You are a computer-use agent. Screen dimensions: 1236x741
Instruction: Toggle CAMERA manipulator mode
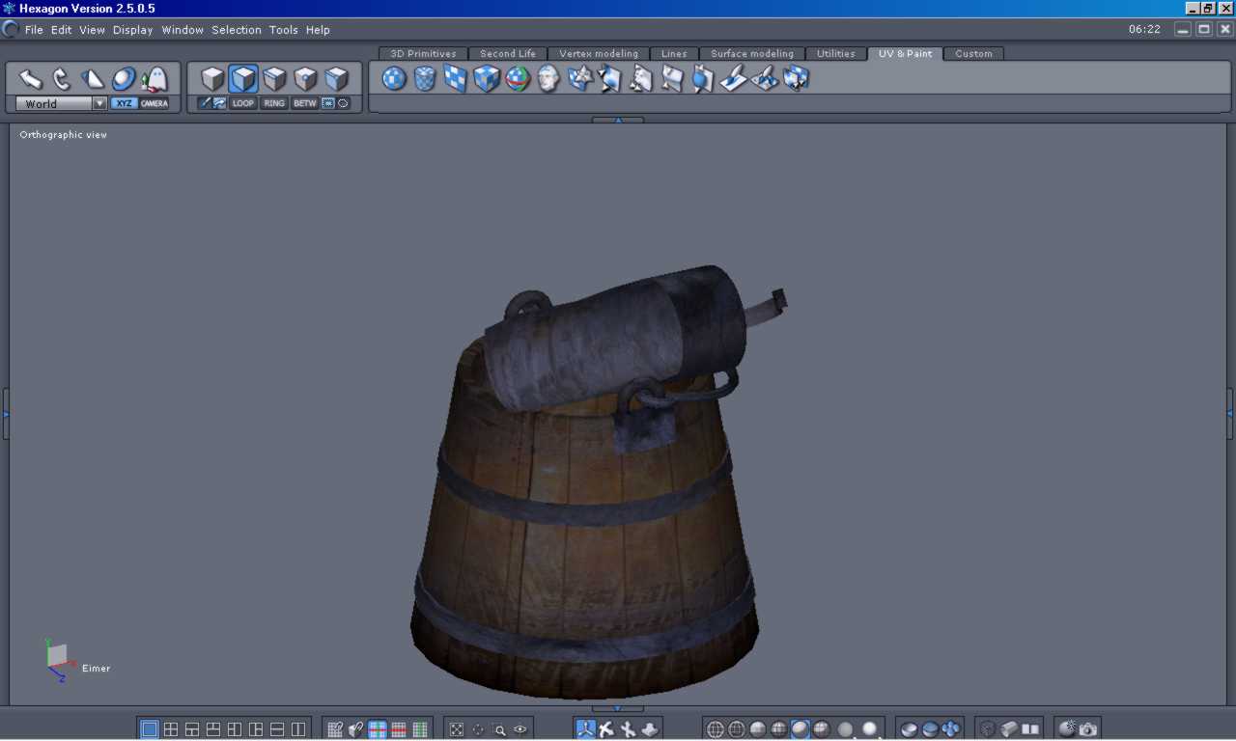154,103
